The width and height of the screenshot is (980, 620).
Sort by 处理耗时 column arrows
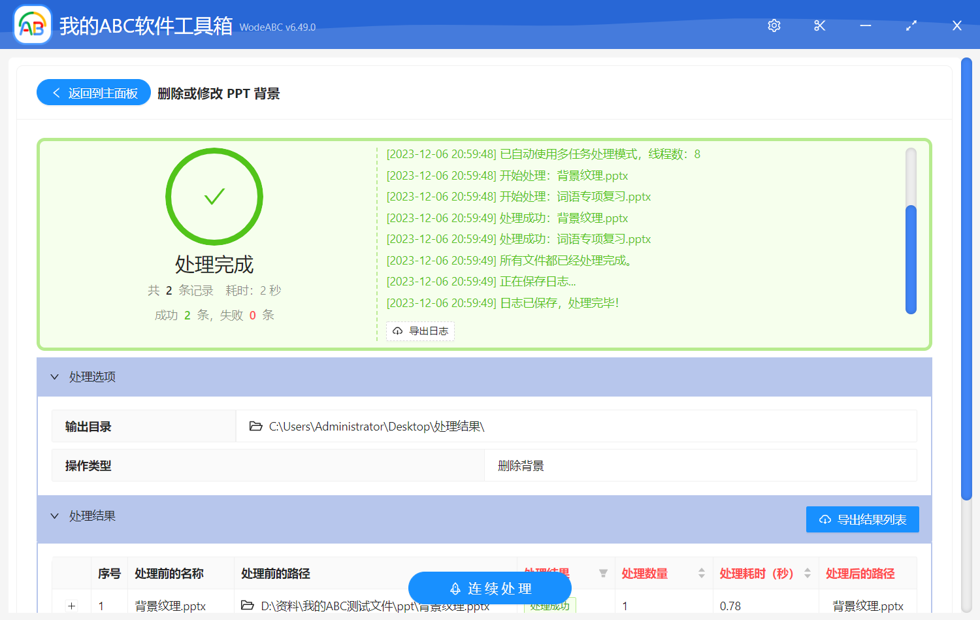(808, 574)
